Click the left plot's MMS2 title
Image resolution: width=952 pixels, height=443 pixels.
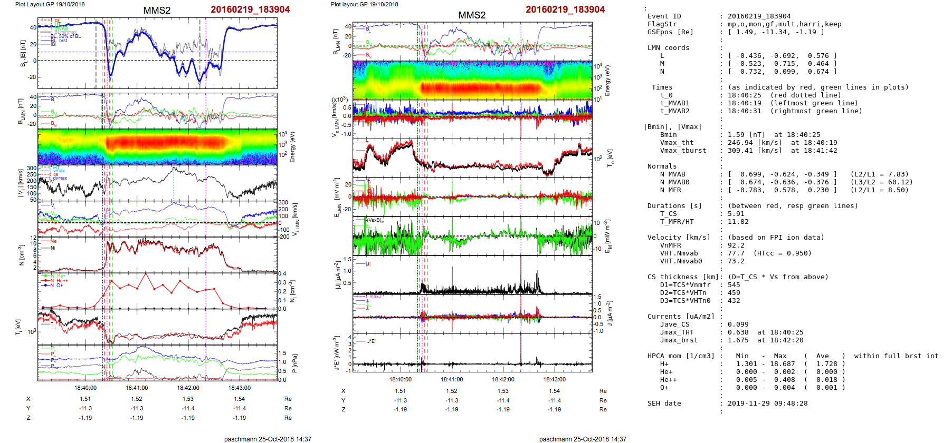[x=157, y=11]
